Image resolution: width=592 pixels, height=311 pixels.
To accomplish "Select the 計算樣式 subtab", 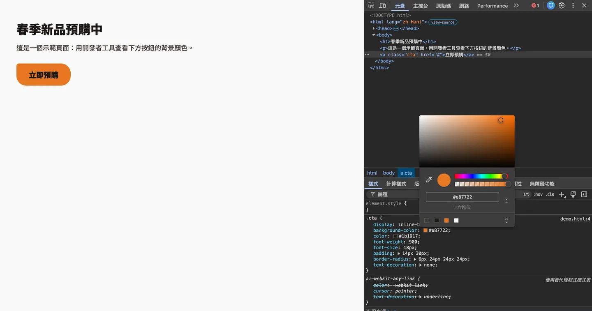I will pyautogui.click(x=396, y=184).
